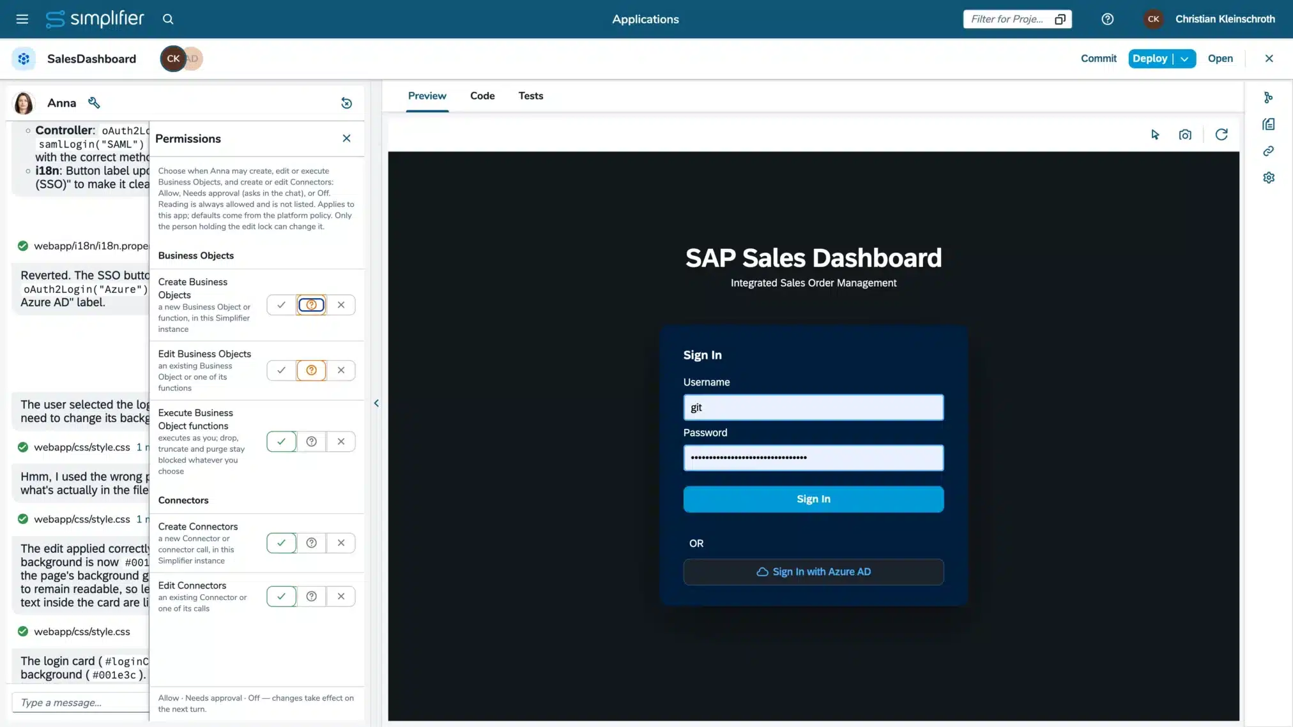
Task: Open the hamburger main menu
Action: [x=22, y=19]
